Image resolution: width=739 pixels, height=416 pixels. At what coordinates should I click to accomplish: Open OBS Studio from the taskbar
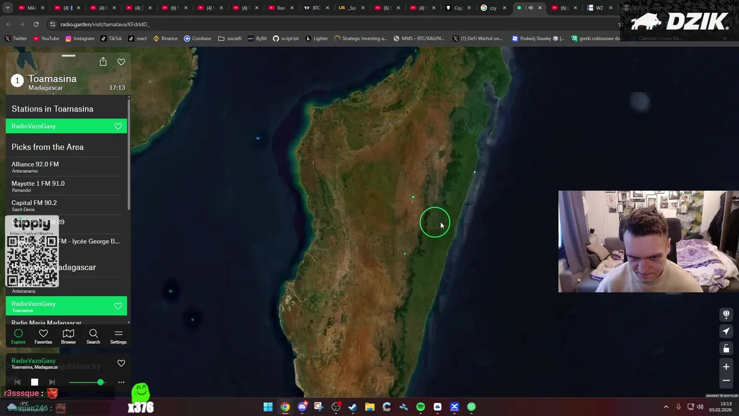tap(336, 407)
